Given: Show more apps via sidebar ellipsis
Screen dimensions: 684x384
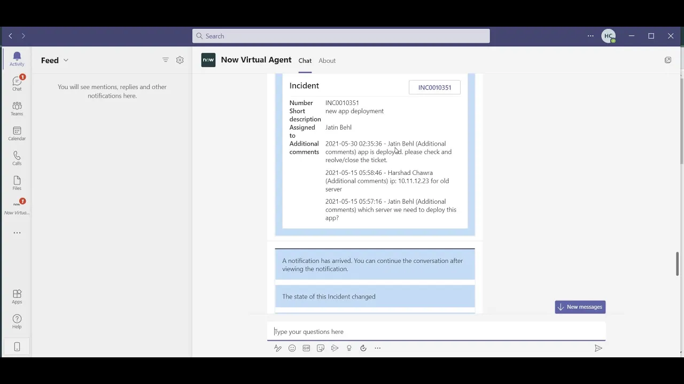Looking at the screenshot, I should 17,233.
